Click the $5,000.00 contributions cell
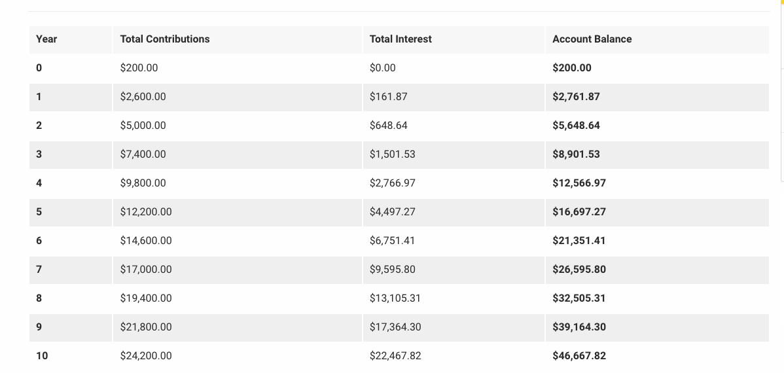Image resolution: width=784 pixels, height=373 pixels. (143, 126)
